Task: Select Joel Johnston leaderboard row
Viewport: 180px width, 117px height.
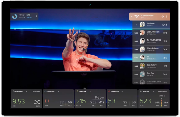Action: (x=151, y=33)
